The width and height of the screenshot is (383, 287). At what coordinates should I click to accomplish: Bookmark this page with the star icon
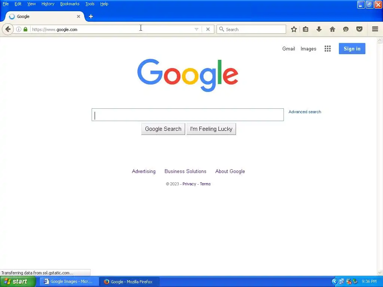pyautogui.click(x=294, y=29)
